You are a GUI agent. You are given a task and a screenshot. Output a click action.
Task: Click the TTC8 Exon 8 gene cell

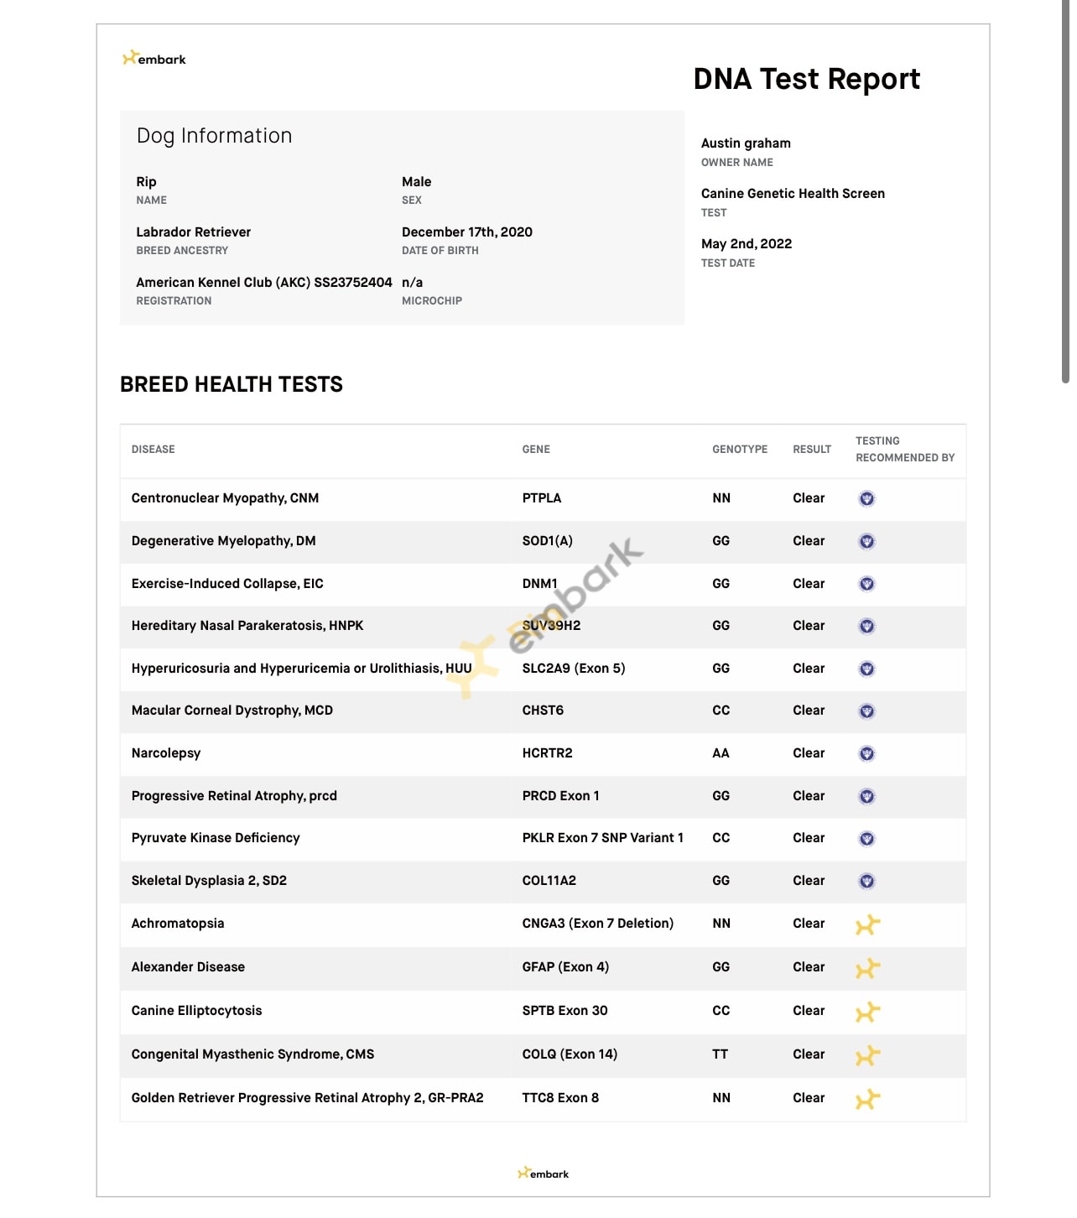[x=561, y=1098]
